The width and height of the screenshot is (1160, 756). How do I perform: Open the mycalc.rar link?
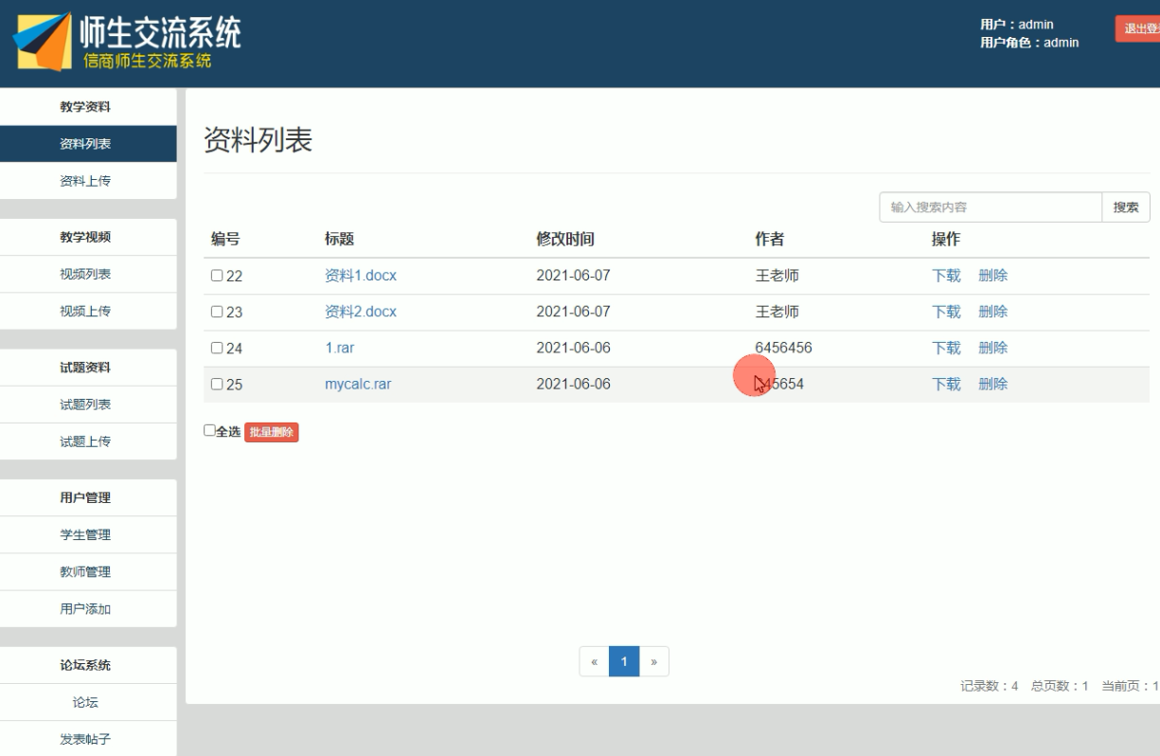[x=358, y=385]
